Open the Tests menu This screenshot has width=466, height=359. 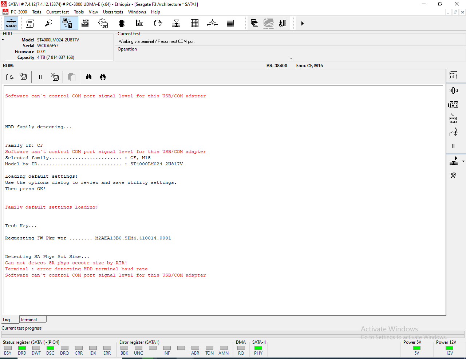pyautogui.click(x=36, y=12)
